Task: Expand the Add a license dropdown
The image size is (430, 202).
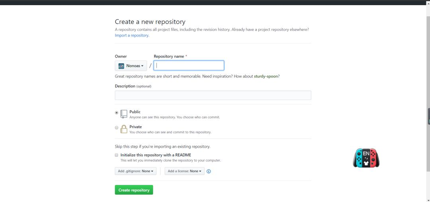Action: point(184,171)
